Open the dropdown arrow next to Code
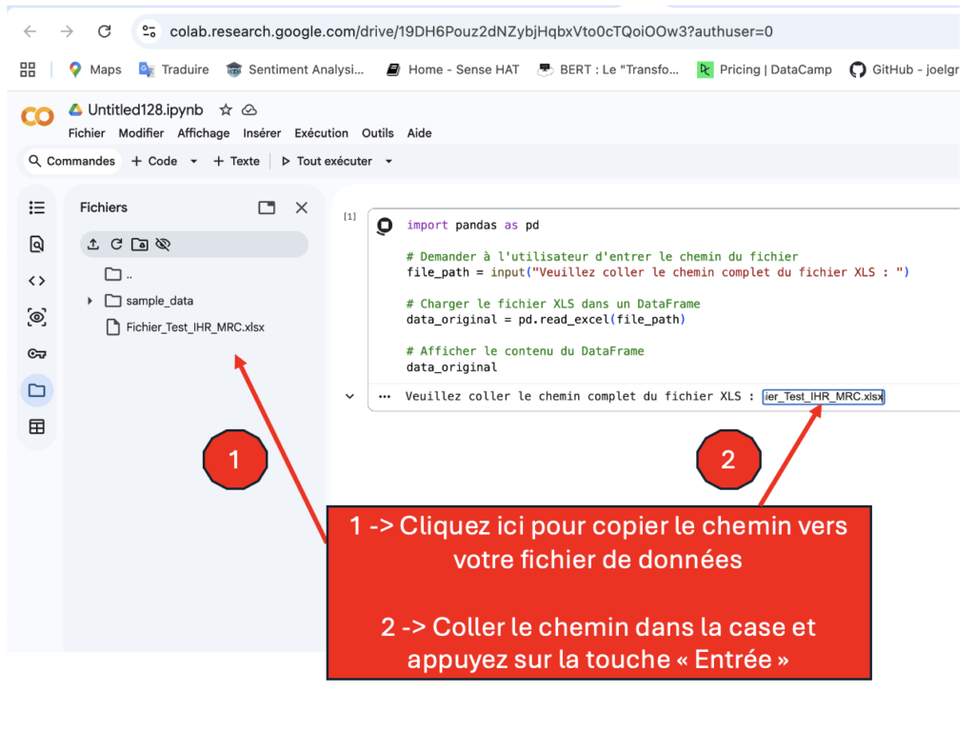This screenshot has height=751, width=975. pos(193,162)
